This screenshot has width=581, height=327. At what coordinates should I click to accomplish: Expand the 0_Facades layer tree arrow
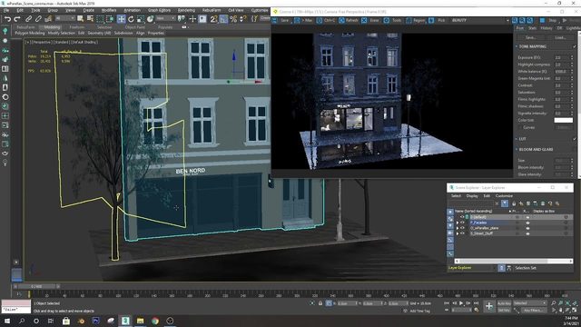tap(458, 223)
